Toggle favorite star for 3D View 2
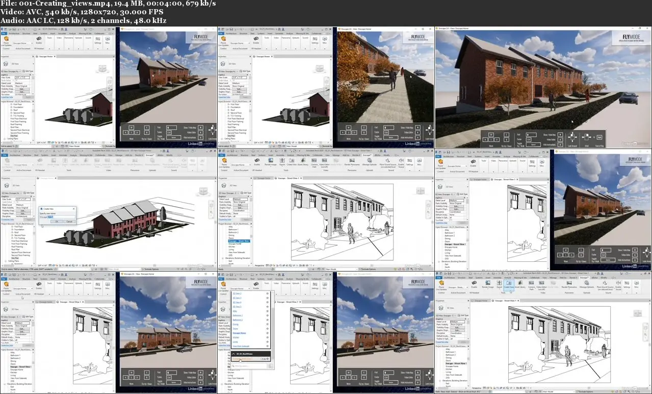The image size is (652, 394). click(x=268, y=293)
